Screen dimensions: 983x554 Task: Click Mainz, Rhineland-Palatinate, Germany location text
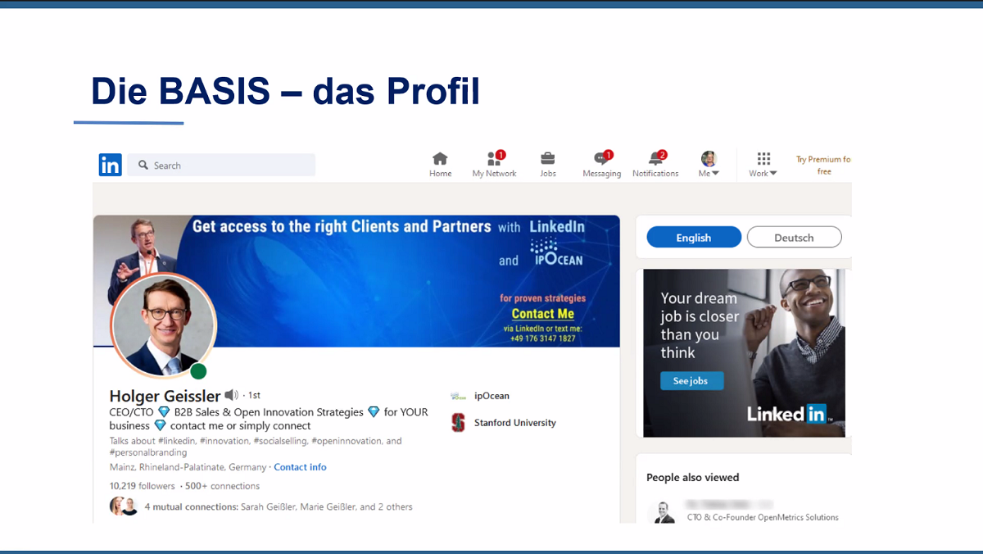point(188,467)
